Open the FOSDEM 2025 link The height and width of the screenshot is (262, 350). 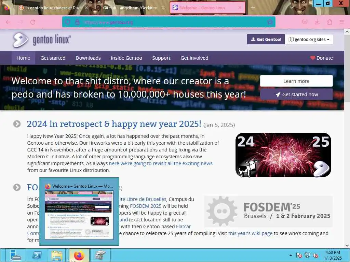146,206
